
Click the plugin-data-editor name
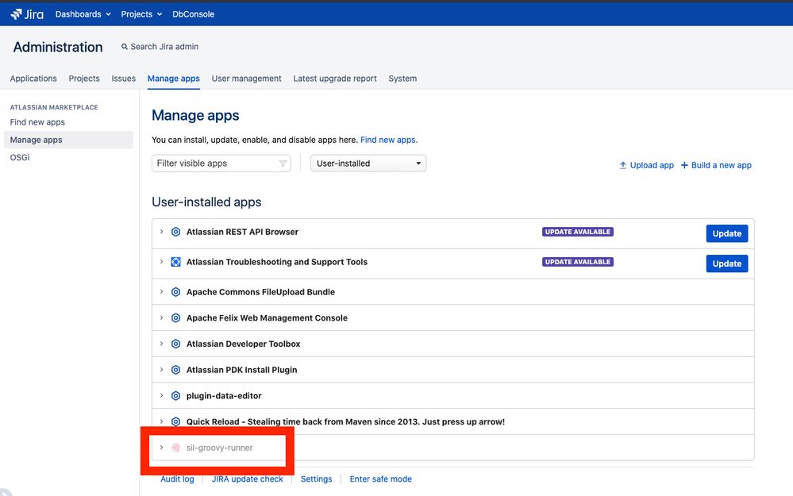coord(224,396)
